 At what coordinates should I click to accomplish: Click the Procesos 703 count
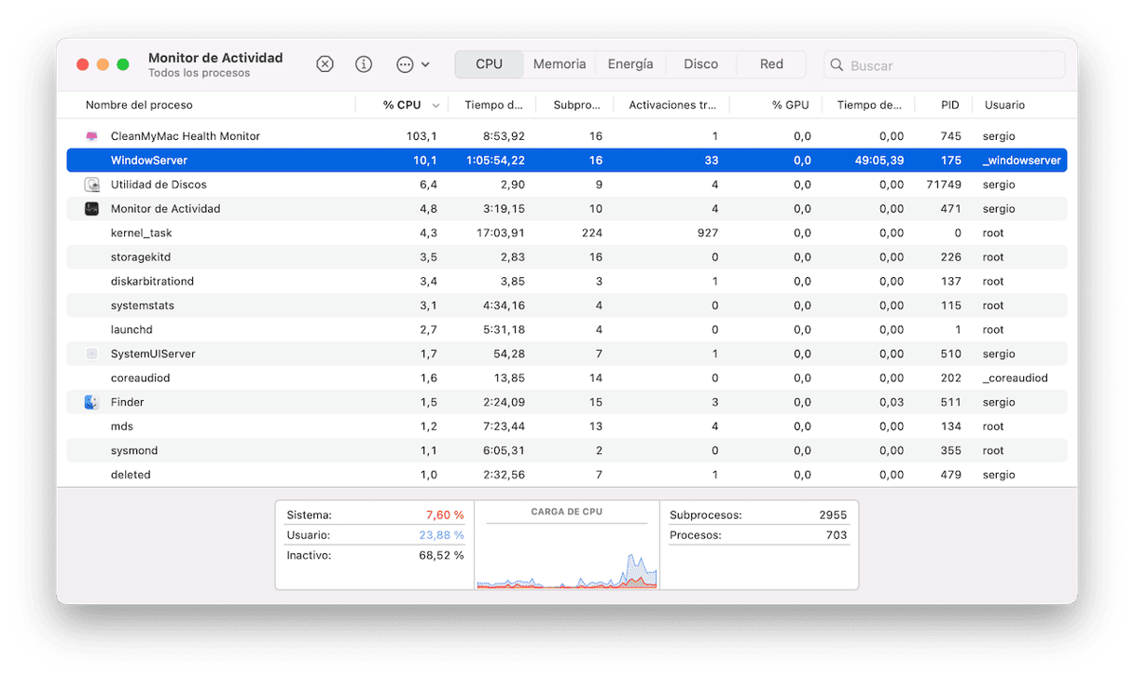click(x=837, y=535)
